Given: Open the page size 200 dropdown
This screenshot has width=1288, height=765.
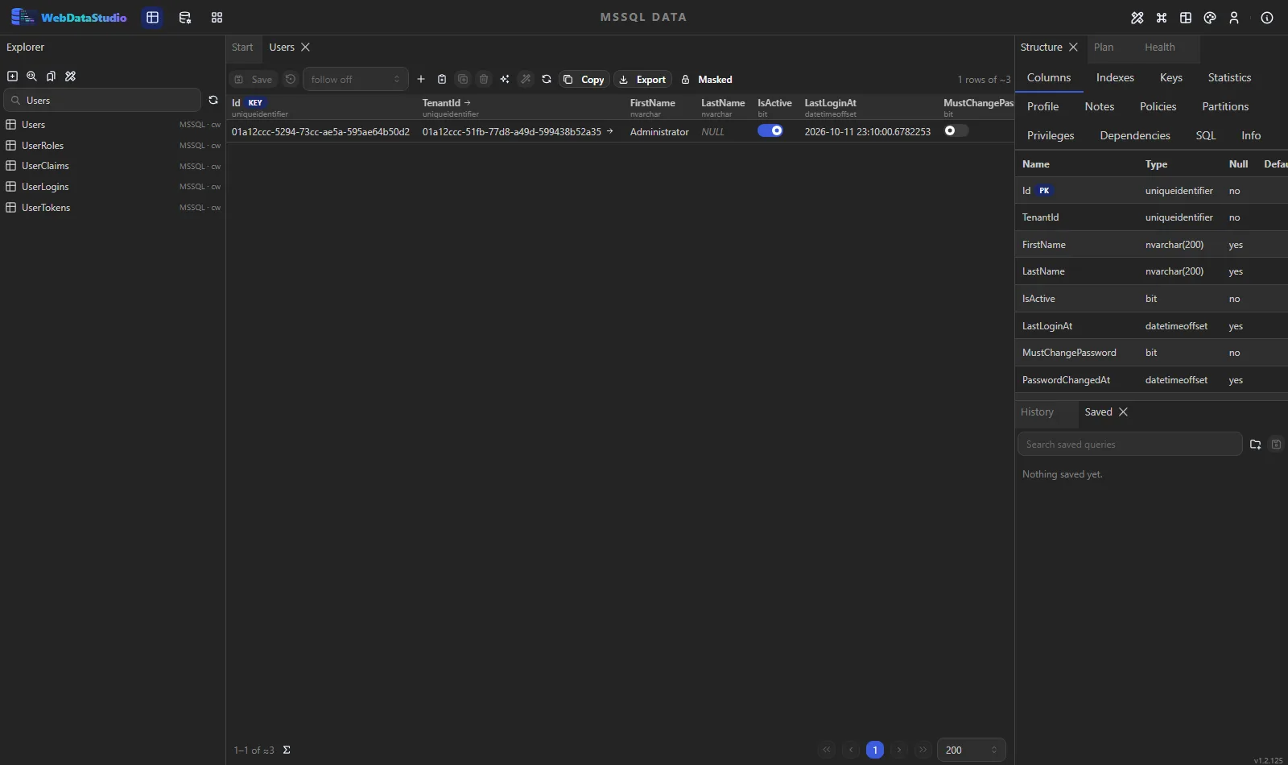Looking at the screenshot, I should [x=972, y=750].
